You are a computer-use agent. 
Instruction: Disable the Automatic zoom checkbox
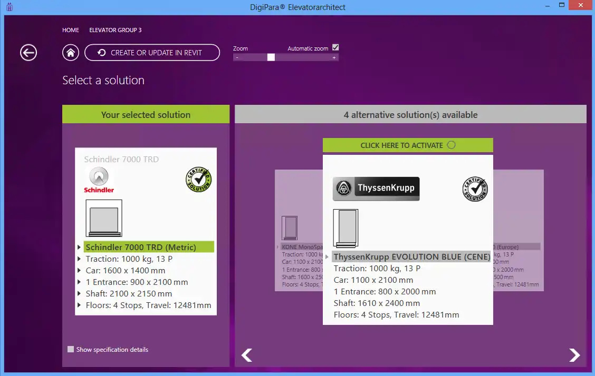pos(335,47)
